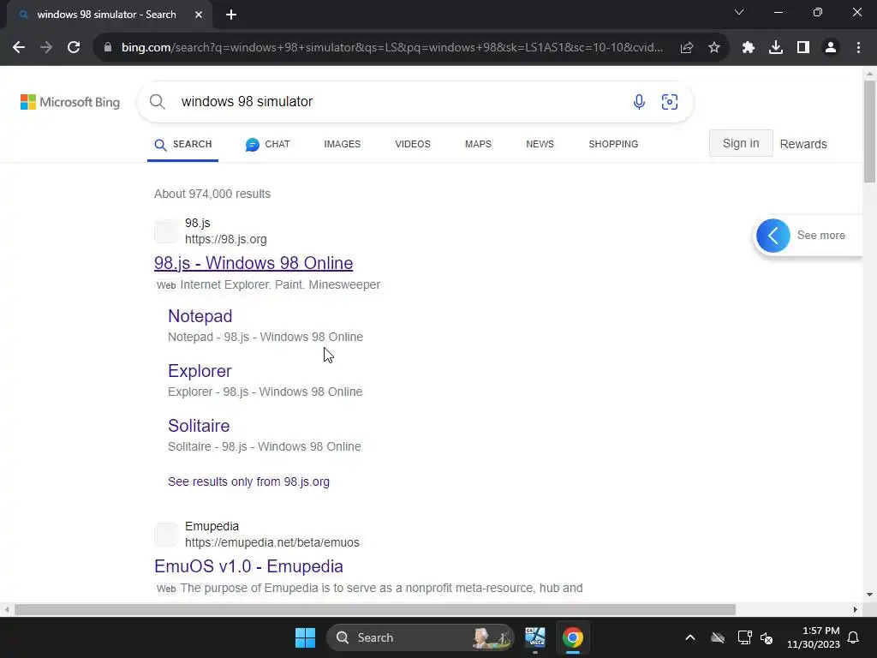Switch to the SHOPPING tab
This screenshot has width=877, height=658.
click(613, 144)
